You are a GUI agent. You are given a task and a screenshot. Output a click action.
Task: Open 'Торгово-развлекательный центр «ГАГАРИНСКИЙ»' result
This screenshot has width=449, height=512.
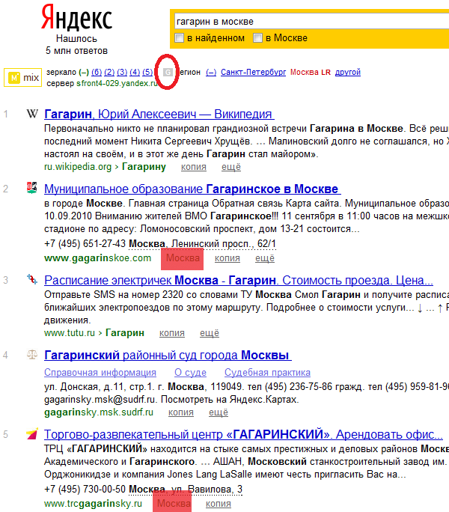[x=244, y=434]
